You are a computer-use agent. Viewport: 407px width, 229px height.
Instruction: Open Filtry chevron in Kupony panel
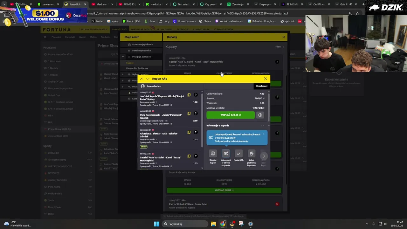click(283, 47)
